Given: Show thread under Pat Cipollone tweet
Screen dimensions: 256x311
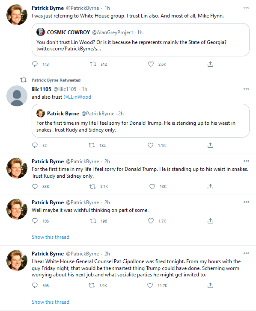Looking at the screenshot, I should pyautogui.click(x=51, y=302).
